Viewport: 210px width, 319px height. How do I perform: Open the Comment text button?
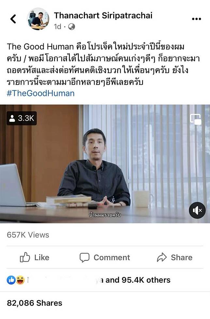(x=112, y=258)
